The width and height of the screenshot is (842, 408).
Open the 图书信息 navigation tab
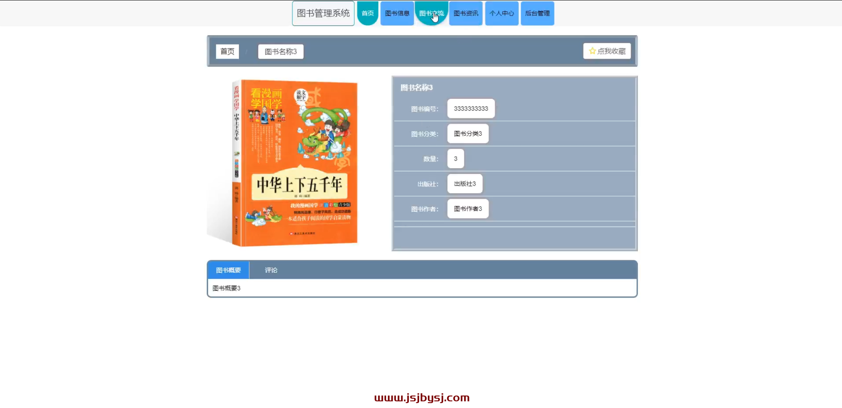(397, 13)
